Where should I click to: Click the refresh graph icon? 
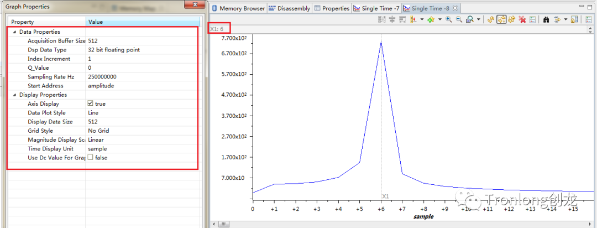pyautogui.click(x=490, y=19)
